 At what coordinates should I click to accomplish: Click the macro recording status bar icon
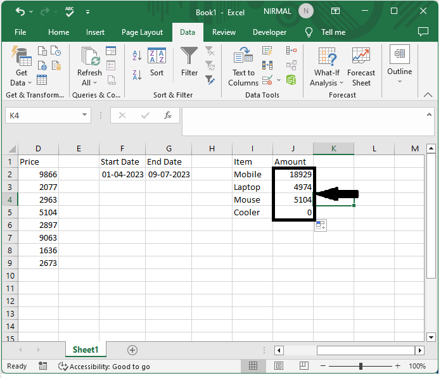42,366
